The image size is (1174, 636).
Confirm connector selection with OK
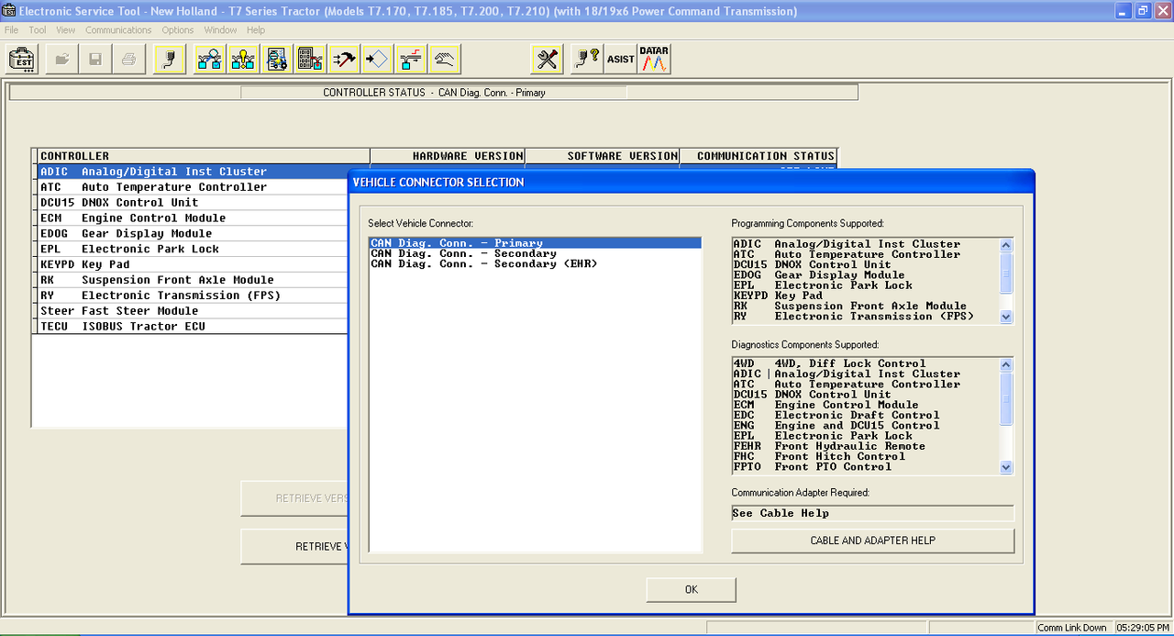[x=692, y=589]
